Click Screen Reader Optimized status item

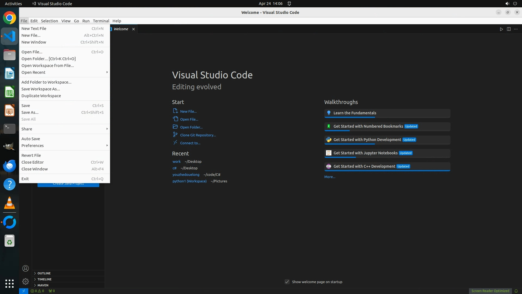click(x=490, y=291)
